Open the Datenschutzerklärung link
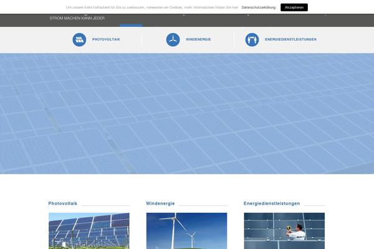The image size is (374, 249). tap(258, 7)
